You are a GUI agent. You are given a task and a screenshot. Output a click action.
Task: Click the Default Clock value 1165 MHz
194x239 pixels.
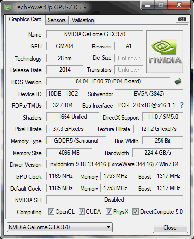click(61, 188)
